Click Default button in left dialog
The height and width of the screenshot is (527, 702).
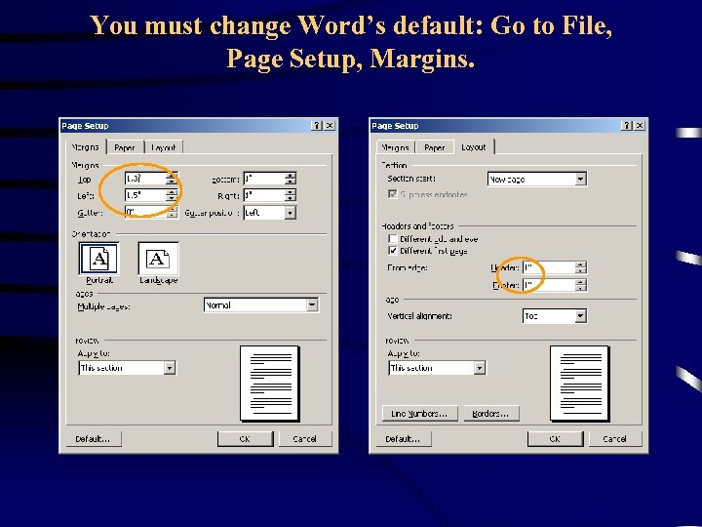tap(93, 439)
